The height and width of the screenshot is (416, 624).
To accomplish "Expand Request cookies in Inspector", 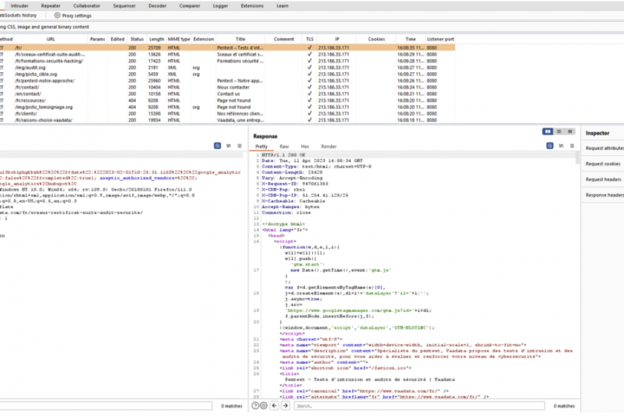I will (x=603, y=164).
